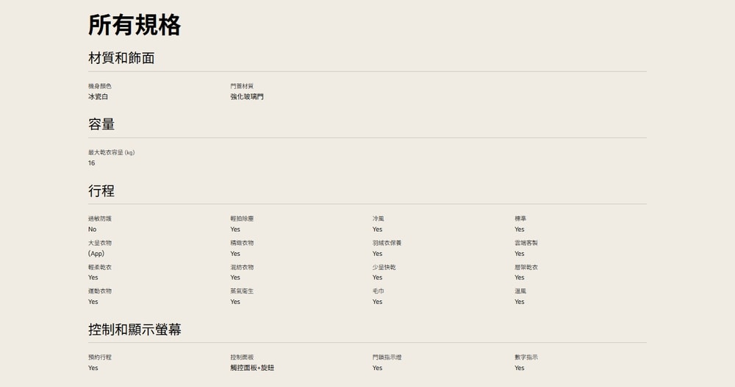This screenshot has width=735, height=387.
Task: Click the 機身顏色 value 冰瓷白
Action: [x=98, y=96]
